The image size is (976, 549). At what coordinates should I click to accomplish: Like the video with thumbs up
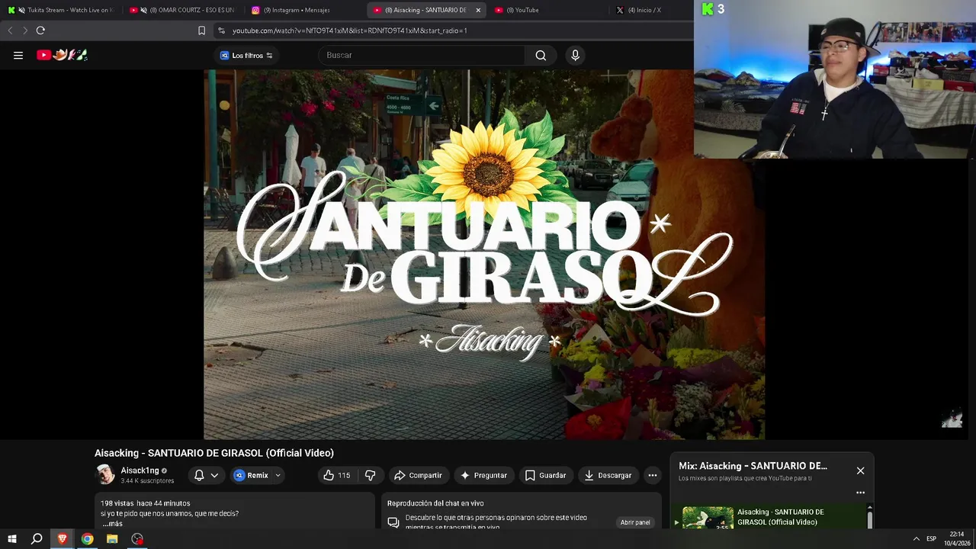coord(336,475)
